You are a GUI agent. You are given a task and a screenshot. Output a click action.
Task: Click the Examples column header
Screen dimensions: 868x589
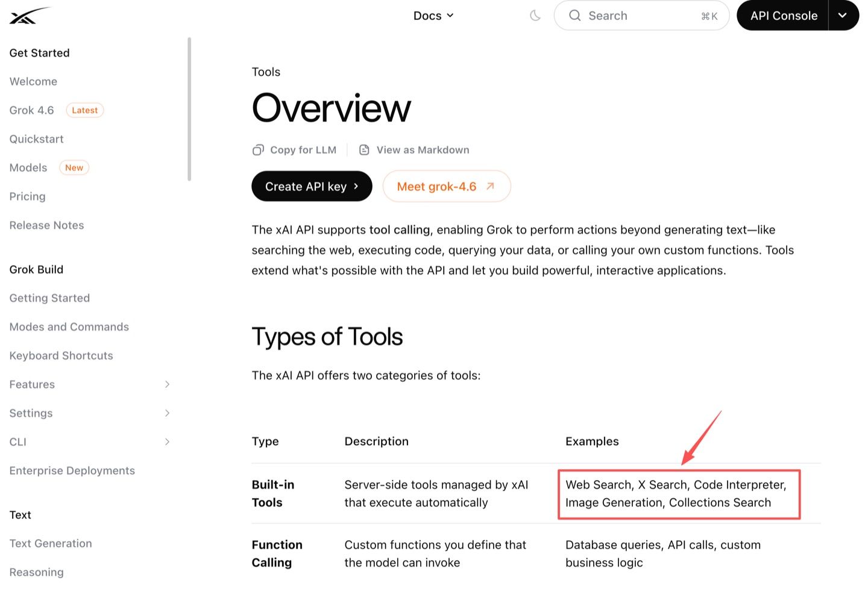tap(592, 441)
